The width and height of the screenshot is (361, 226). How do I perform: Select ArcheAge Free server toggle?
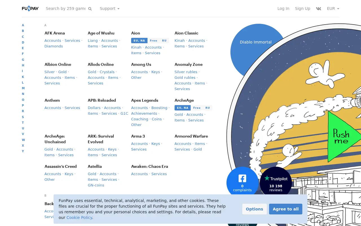coord(197,108)
